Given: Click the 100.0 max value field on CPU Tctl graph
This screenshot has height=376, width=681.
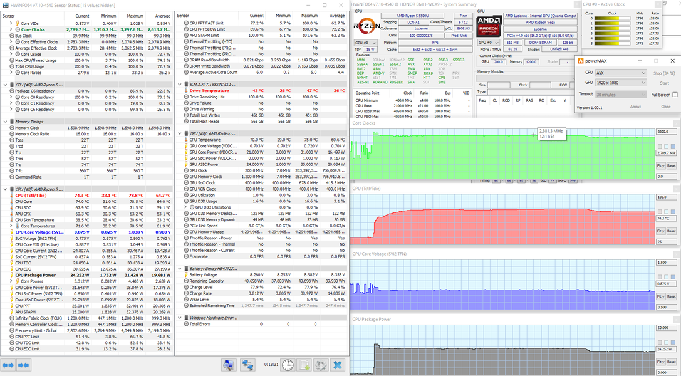Looking at the screenshot, I should (666, 197).
